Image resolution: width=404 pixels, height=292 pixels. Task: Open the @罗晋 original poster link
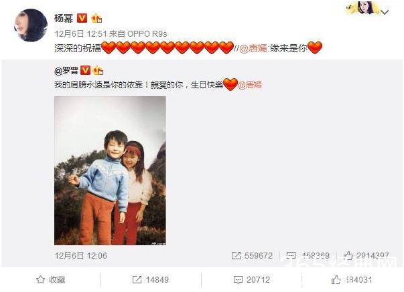(x=66, y=70)
